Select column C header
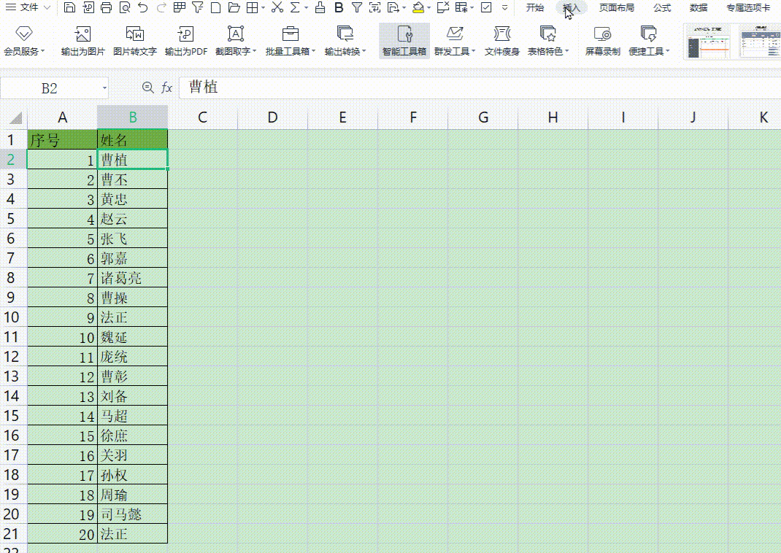This screenshot has width=781, height=553. point(202,117)
